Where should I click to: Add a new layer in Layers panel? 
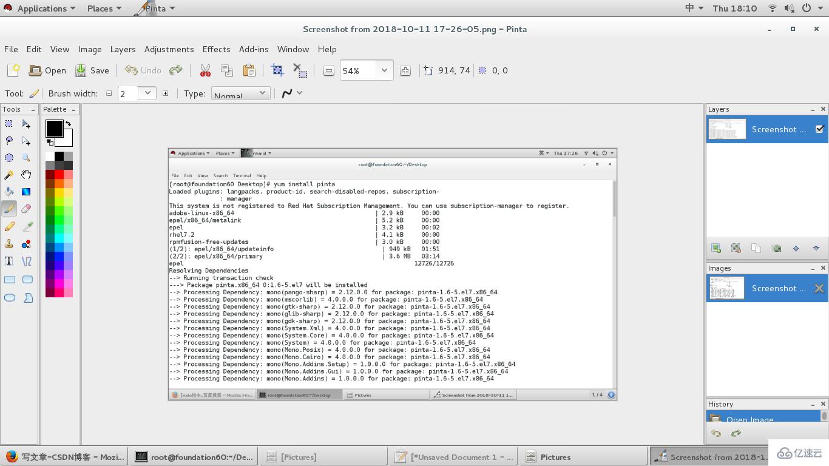click(x=716, y=248)
